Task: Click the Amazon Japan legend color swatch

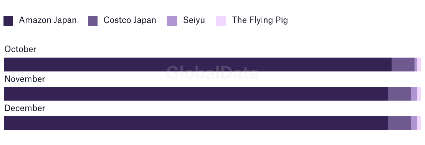Action: pos(8,21)
